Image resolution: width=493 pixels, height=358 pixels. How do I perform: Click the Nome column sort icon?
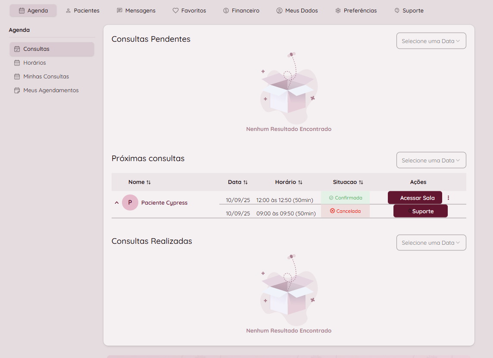tap(149, 182)
